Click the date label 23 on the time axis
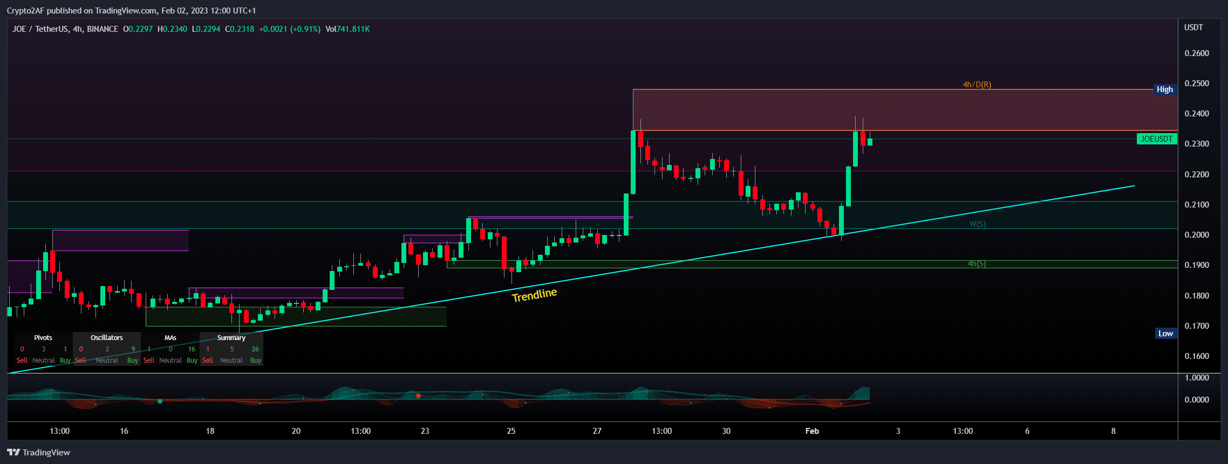The width and height of the screenshot is (1228, 464). 425,431
